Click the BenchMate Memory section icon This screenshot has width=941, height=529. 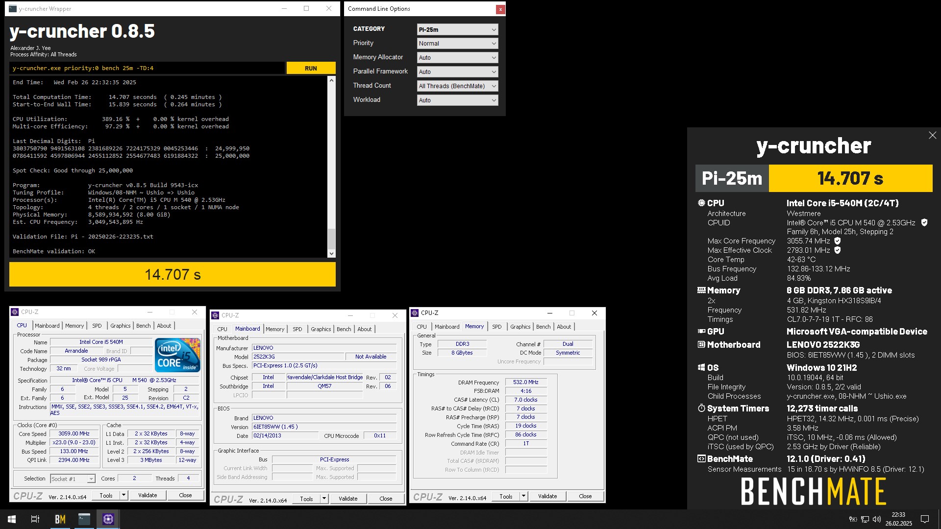[701, 290]
